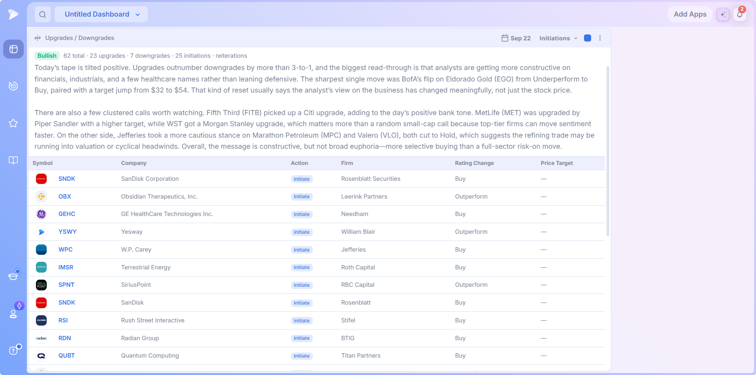The image size is (756, 375).
Task: Open the AI sparkle assistant icon
Action: (723, 15)
